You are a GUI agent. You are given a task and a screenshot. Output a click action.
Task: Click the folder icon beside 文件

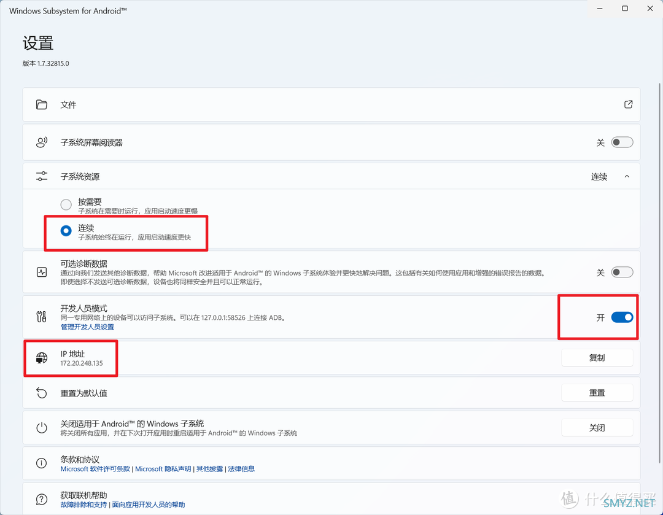pyautogui.click(x=42, y=104)
